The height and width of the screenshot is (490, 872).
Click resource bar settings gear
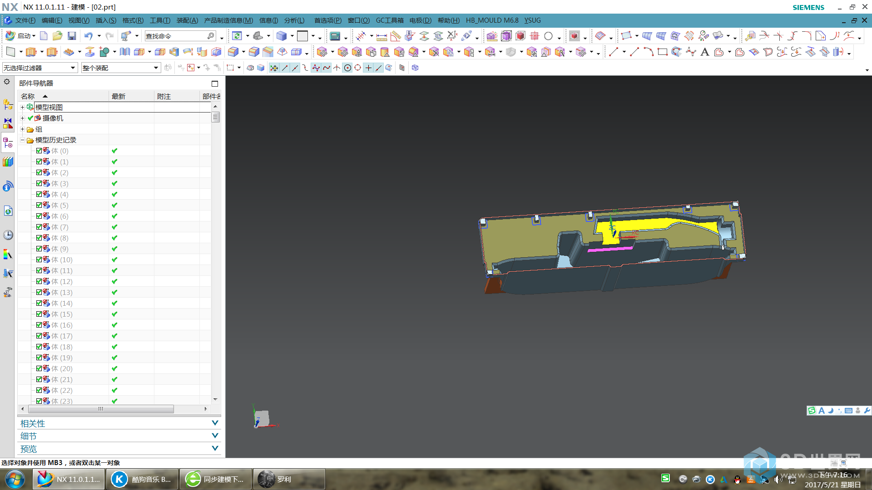pos(7,82)
